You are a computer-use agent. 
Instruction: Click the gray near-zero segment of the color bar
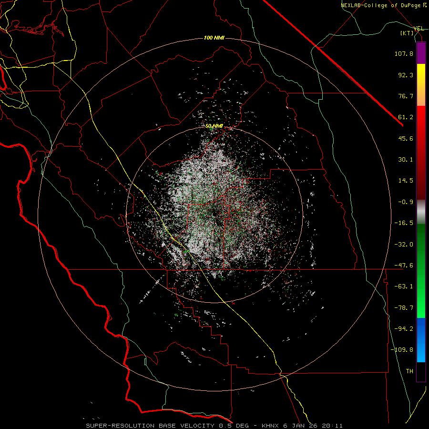(421, 212)
